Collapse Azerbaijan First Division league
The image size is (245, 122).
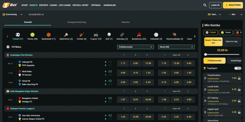click(101, 55)
